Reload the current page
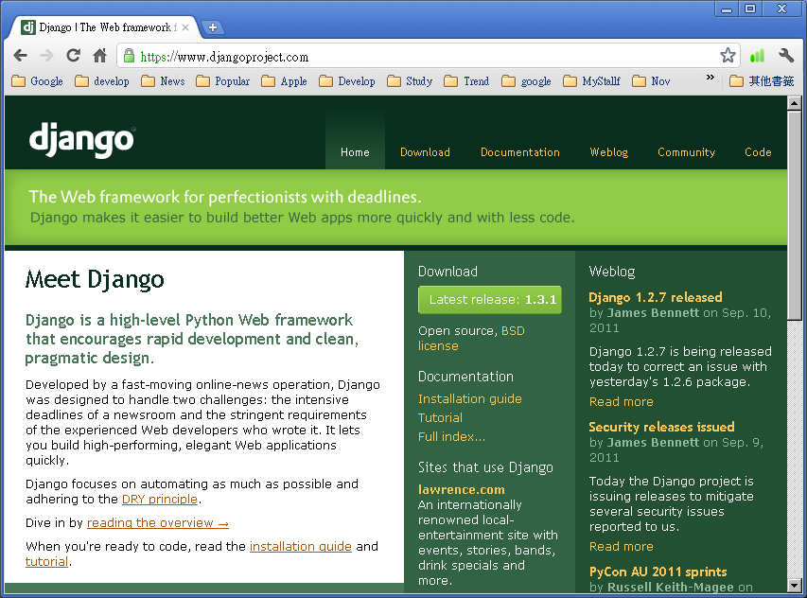Viewport: 807px width, 598px height. click(73, 55)
